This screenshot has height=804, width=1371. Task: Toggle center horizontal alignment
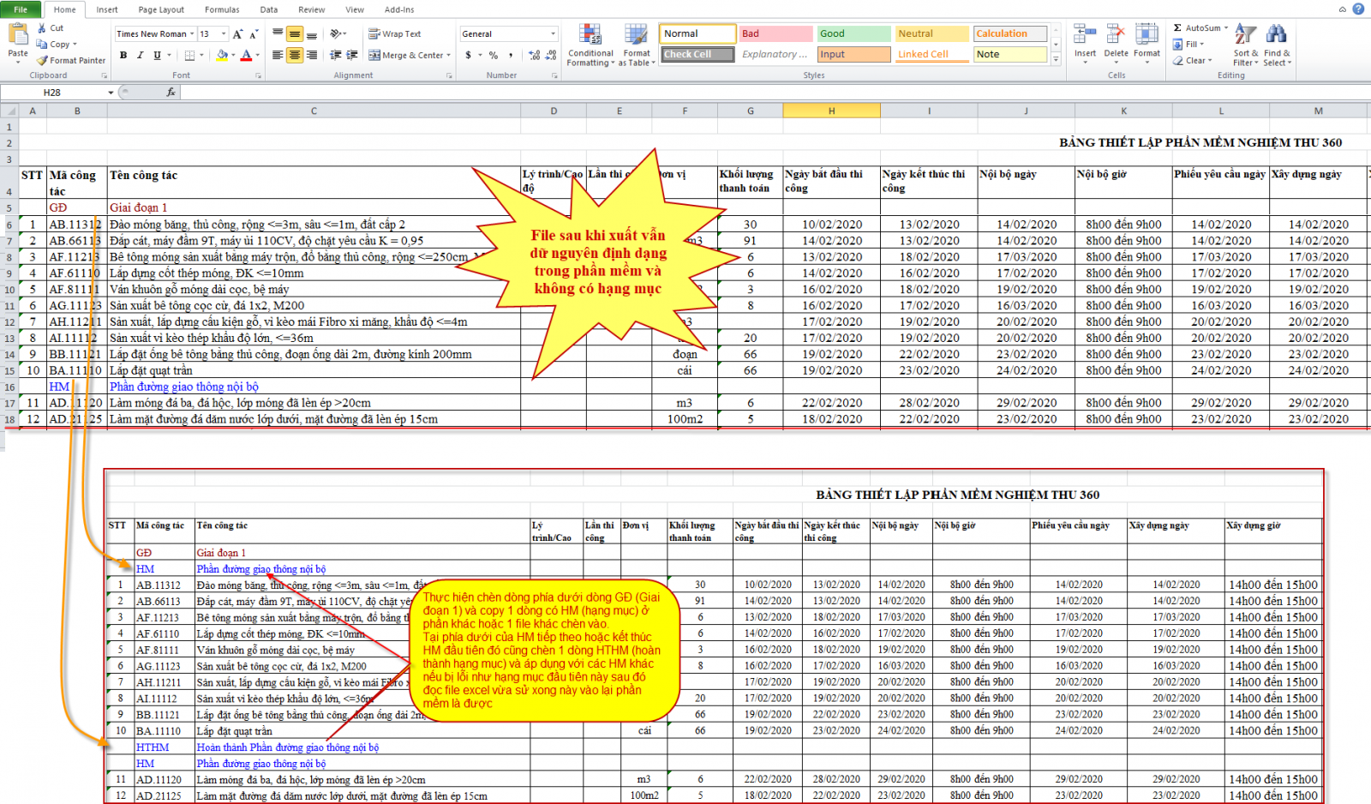tap(295, 55)
